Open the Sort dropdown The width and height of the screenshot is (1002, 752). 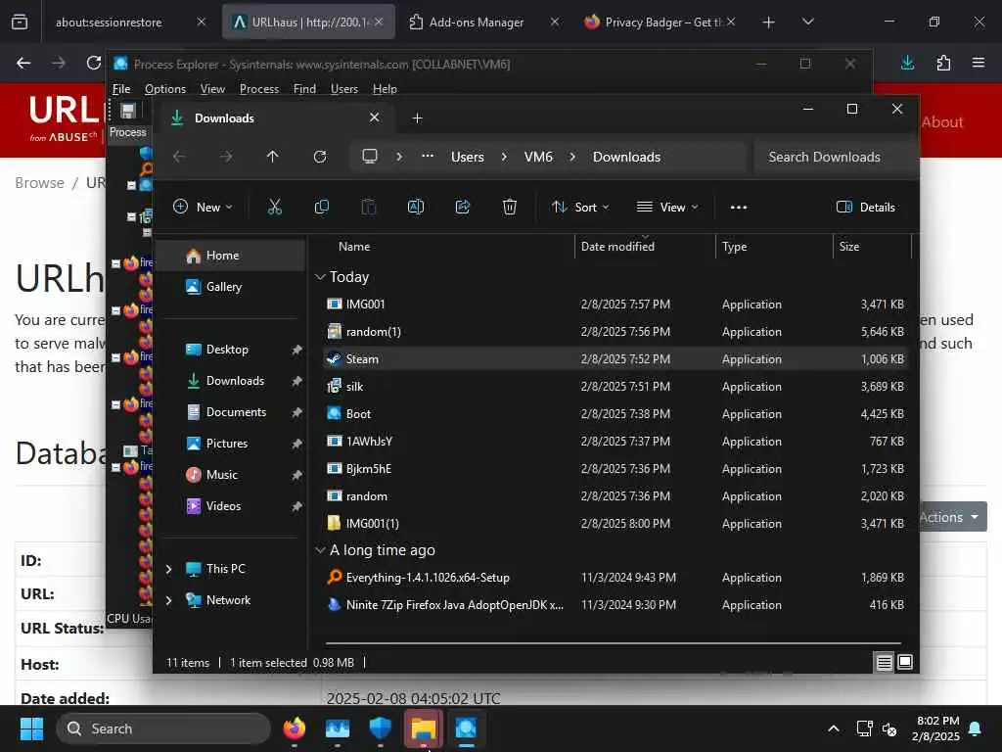580,207
